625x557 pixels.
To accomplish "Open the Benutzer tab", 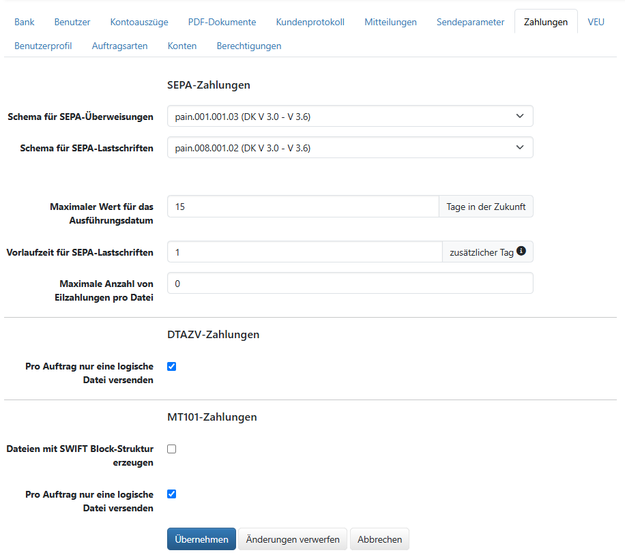I will pos(72,22).
